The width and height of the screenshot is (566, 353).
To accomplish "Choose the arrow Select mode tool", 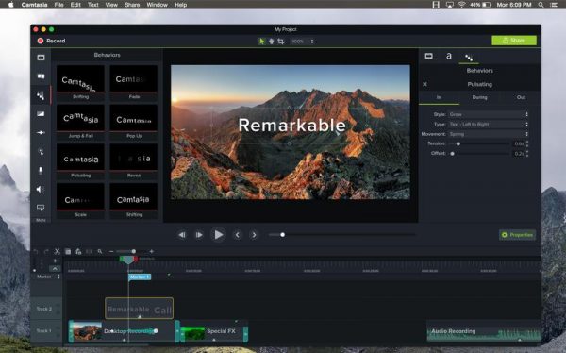I will click(x=261, y=42).
